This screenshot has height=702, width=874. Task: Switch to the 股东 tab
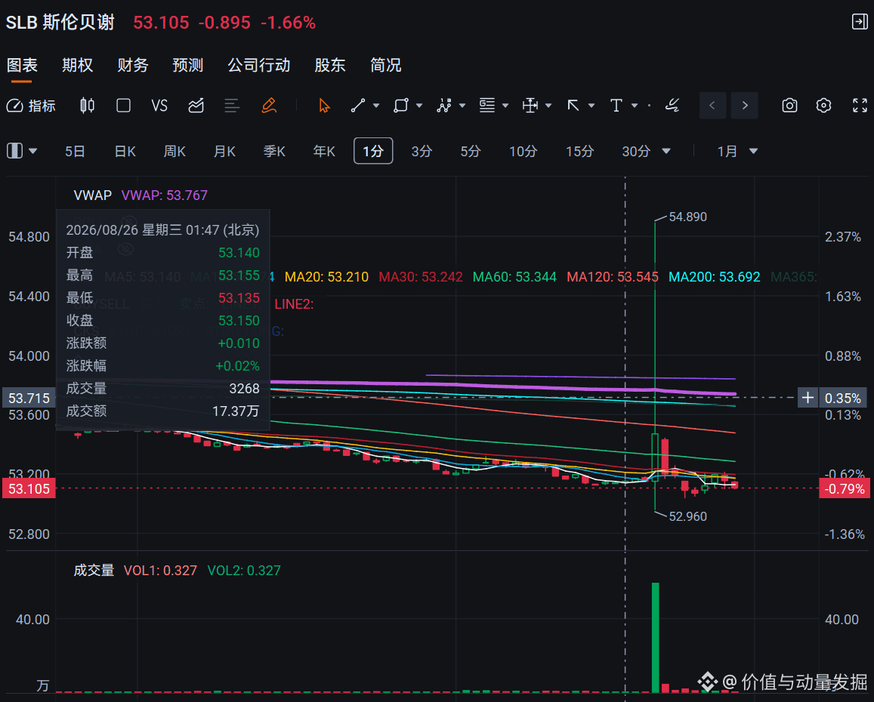pyautogui.click(x=330, y=65)
